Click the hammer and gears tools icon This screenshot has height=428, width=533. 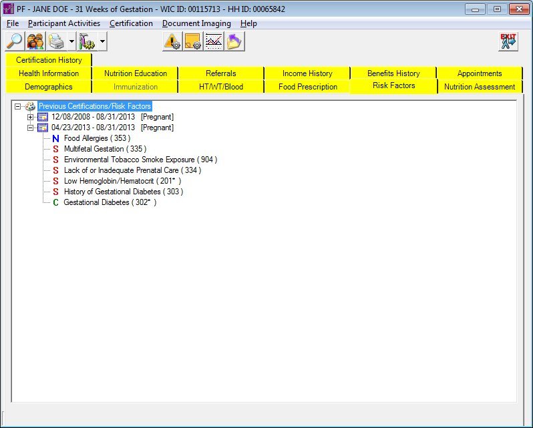click(87, 41)
